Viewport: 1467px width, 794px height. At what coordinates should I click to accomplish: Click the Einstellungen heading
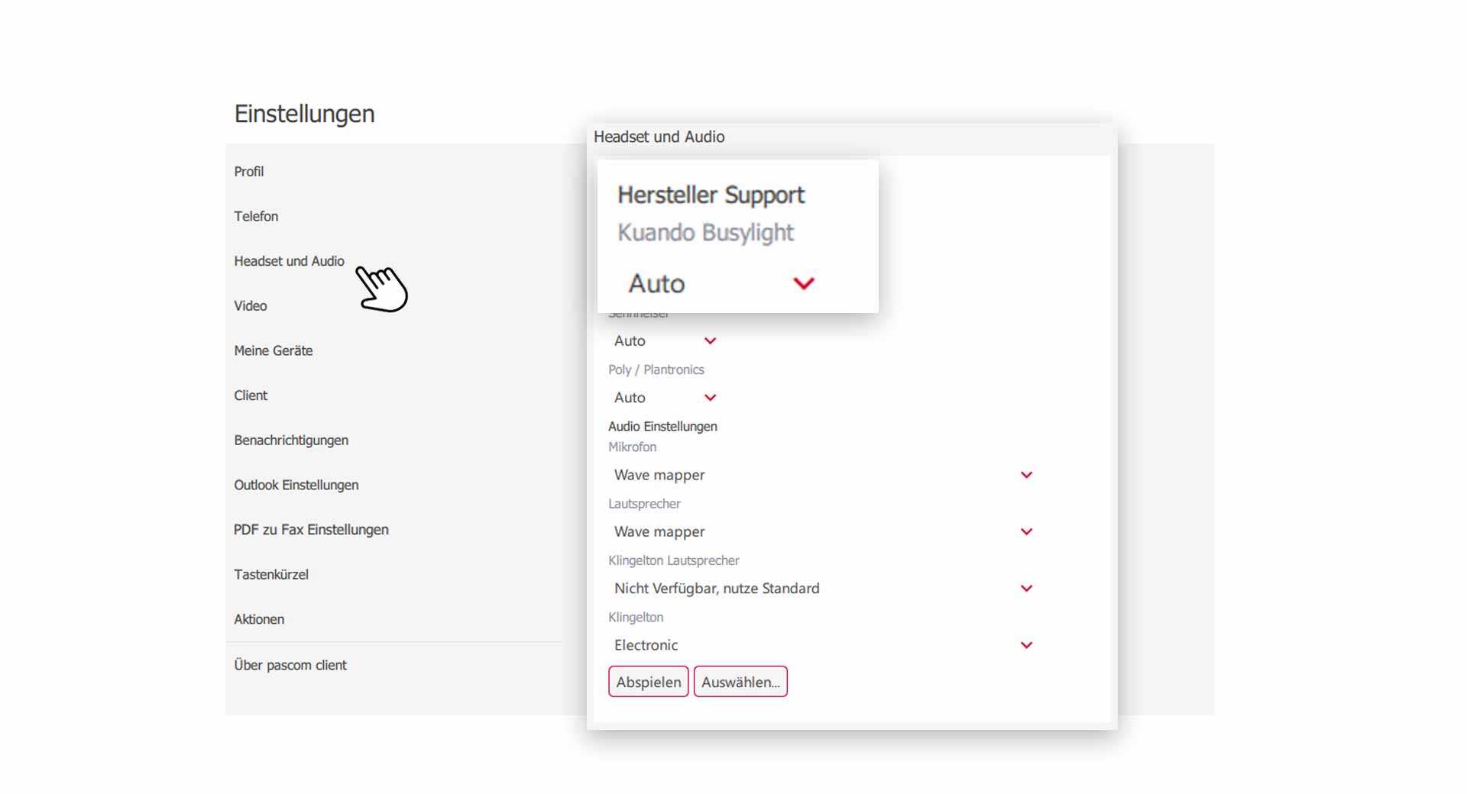[304, 114]
